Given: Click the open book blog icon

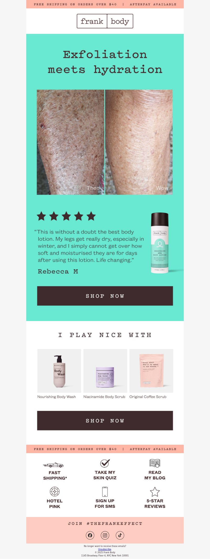Looking at the screenshot, I should tap(155, 463).
